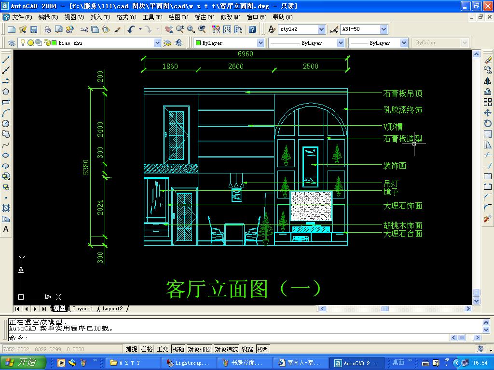
Task: Expand the ByLayer color dropdown
Action: [x=260, y=43]
